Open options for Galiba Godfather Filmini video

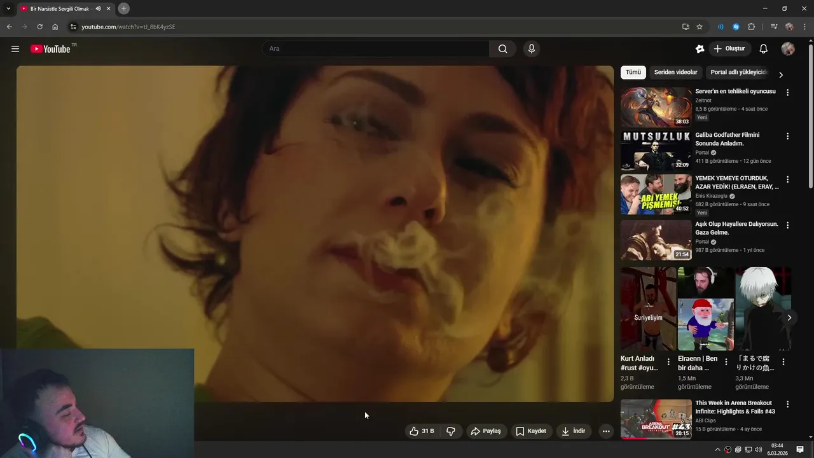[x=787, y=136]
